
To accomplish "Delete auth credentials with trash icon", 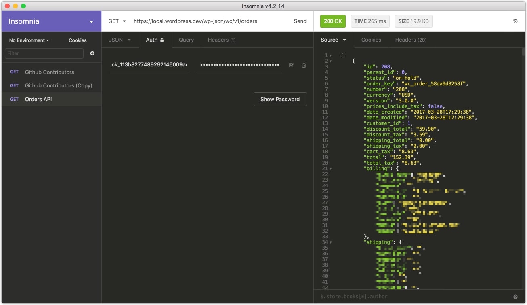I will (304, 65).
